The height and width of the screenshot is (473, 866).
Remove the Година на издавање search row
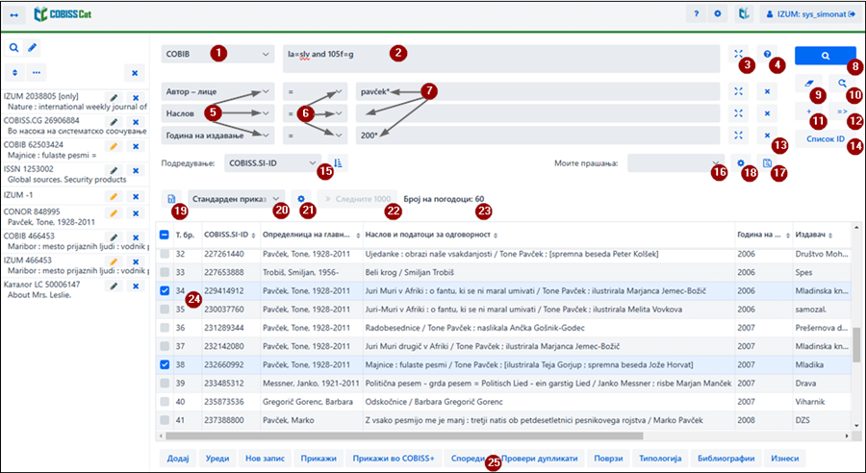pos(767,136)
